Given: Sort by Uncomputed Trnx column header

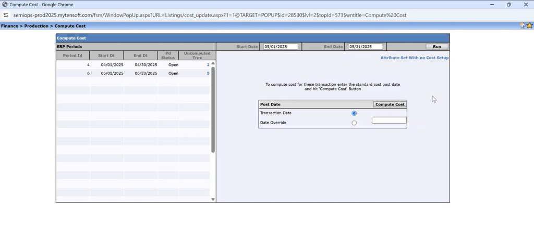Looking at the screenshot, I should (x=194, y=55).
